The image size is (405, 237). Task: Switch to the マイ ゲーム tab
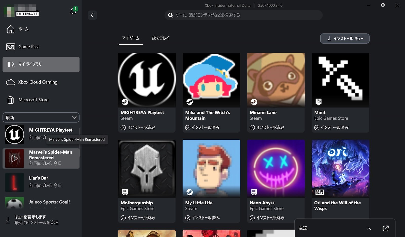pos(131,38)
